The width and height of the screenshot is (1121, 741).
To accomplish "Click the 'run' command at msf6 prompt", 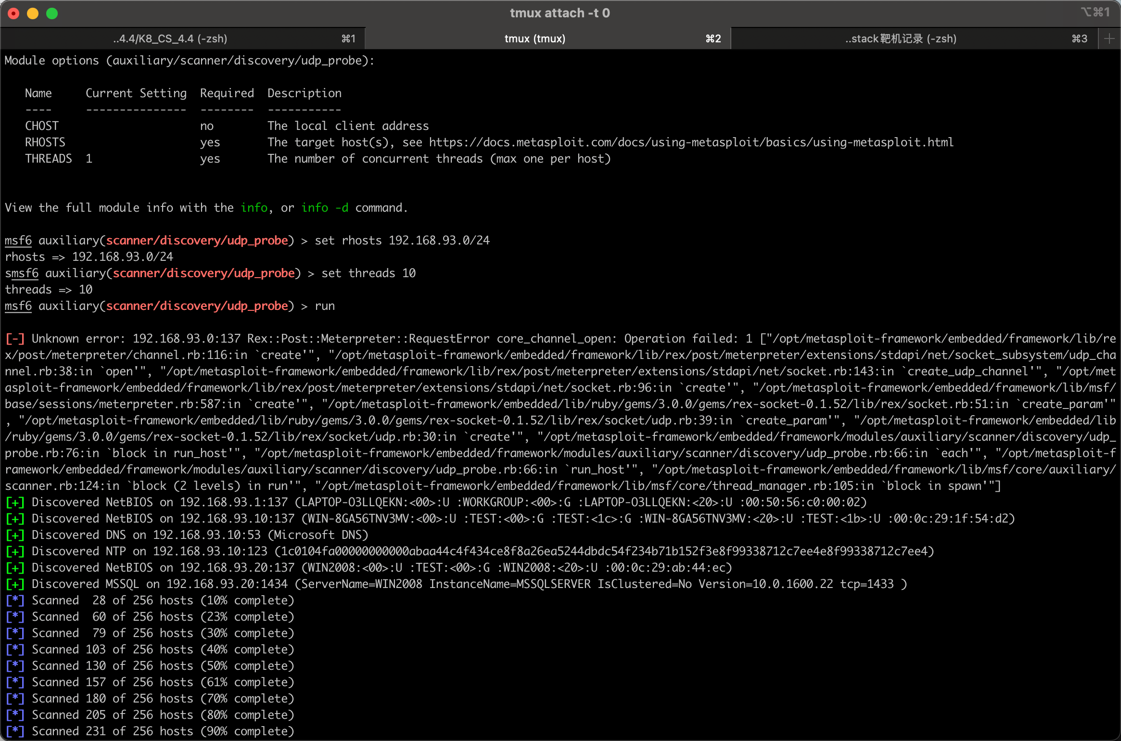I will pyautogui.click(x=325, y=306).
